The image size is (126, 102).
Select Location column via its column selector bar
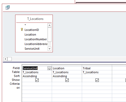(67, 65)
